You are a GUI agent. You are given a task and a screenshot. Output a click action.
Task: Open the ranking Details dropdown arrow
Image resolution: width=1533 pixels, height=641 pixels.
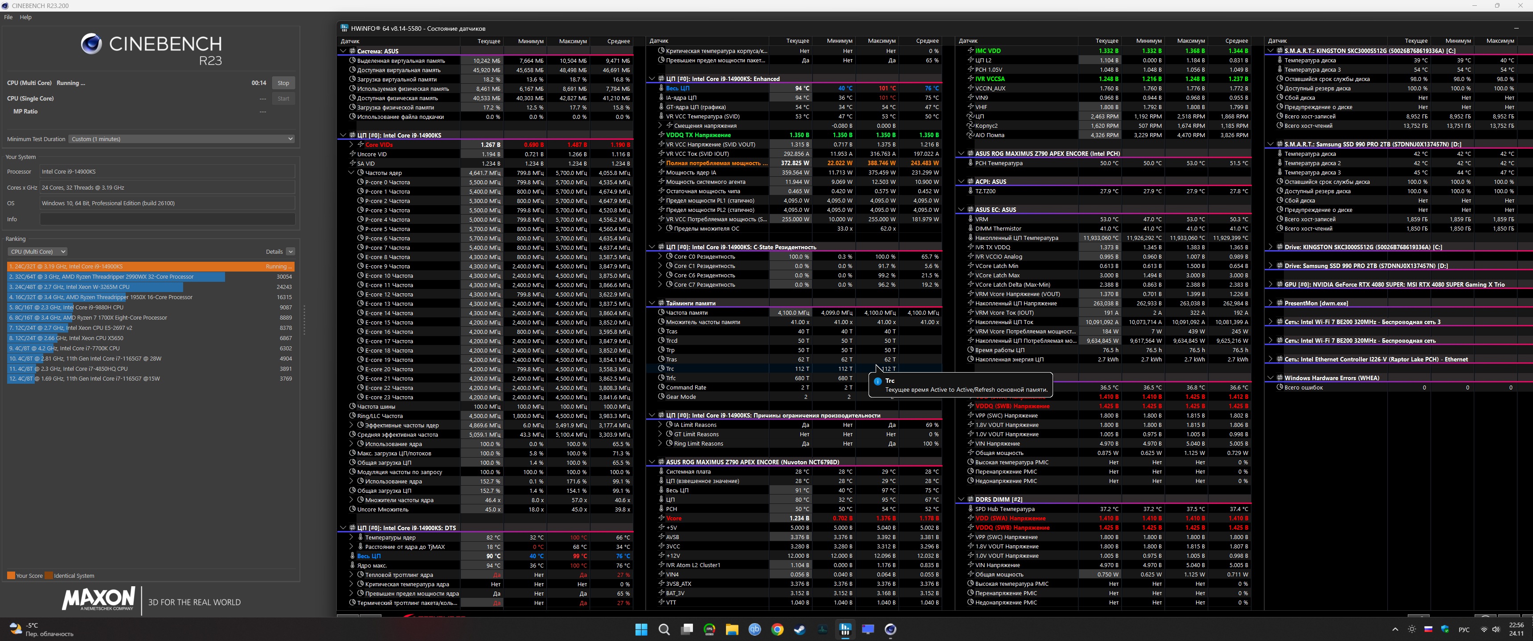(x=291, y=252)
